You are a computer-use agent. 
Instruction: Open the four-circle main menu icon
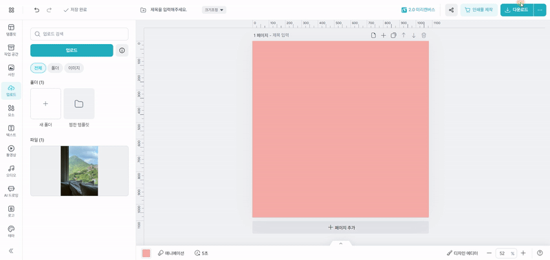point(11,10)
